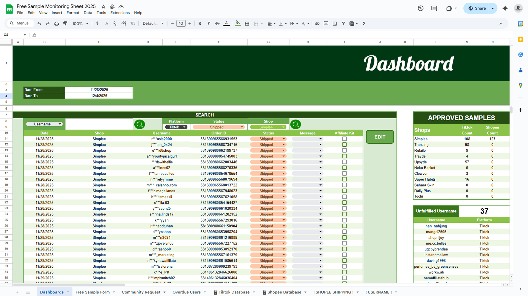The height and width of the screenshot is (296, 528).
Task: Tick Affiliate Kit checkbox for e***id8shop row
Action: click(x=344, y=150)
